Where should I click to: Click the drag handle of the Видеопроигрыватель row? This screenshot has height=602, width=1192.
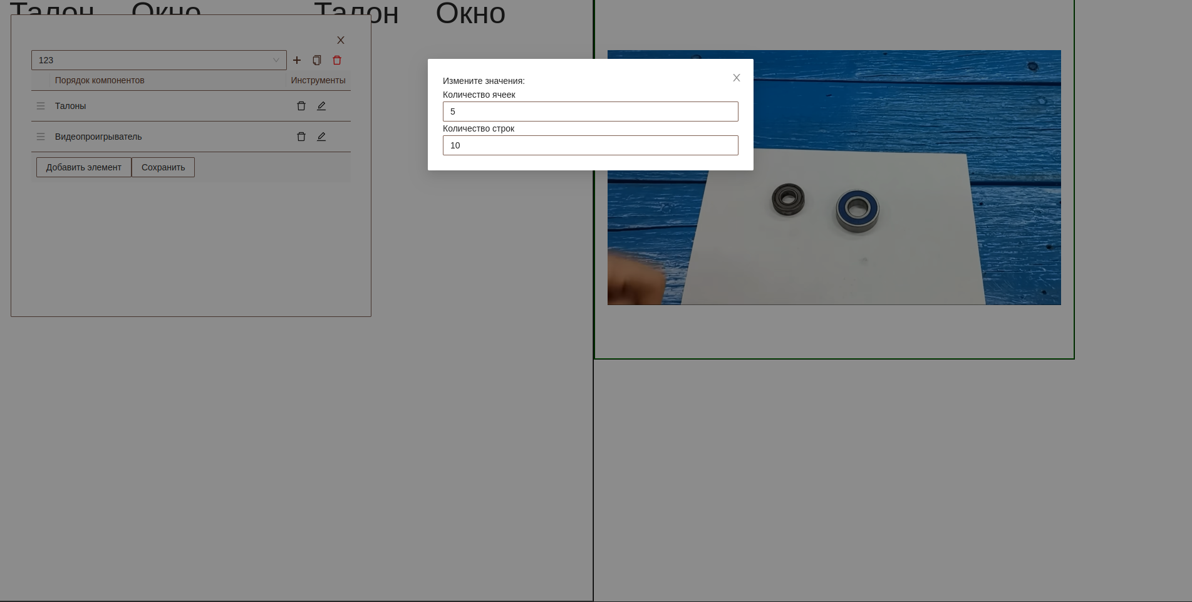[41, 137]
